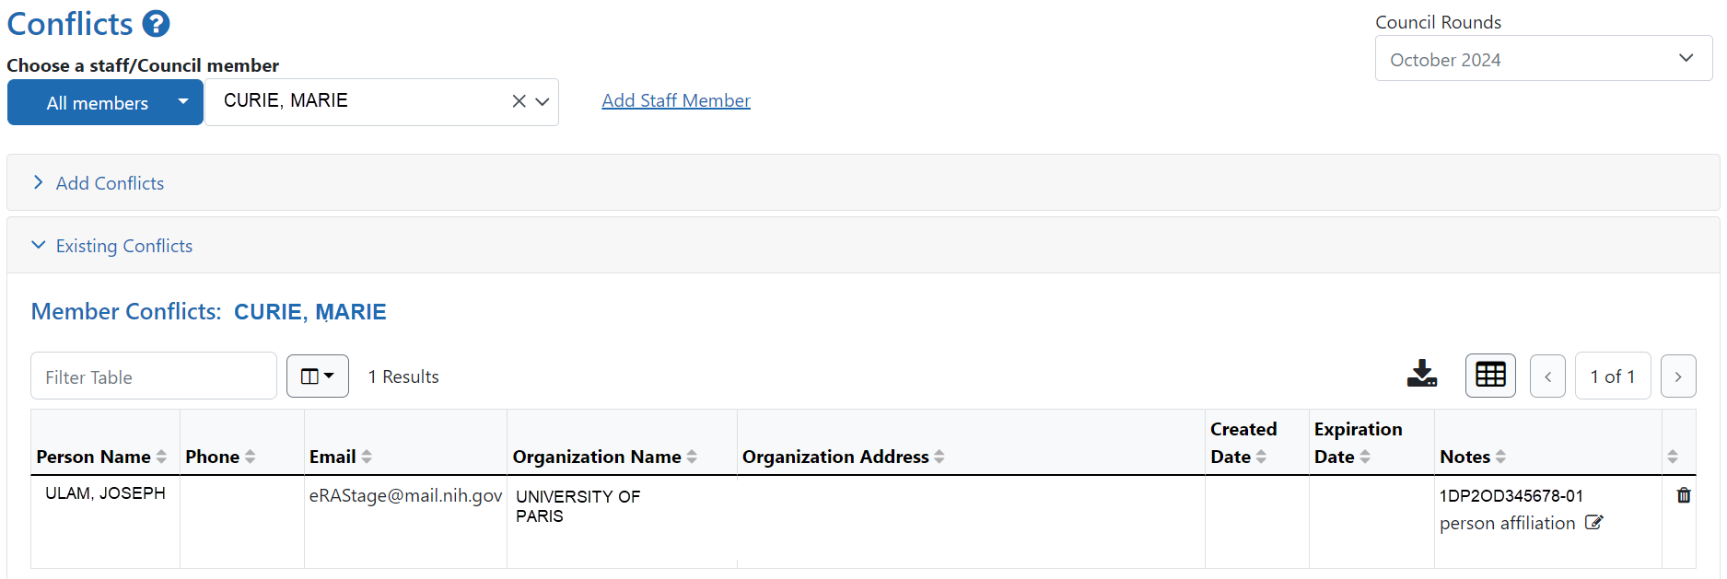Click the Add Staff Member link

[x=676, y=100]
